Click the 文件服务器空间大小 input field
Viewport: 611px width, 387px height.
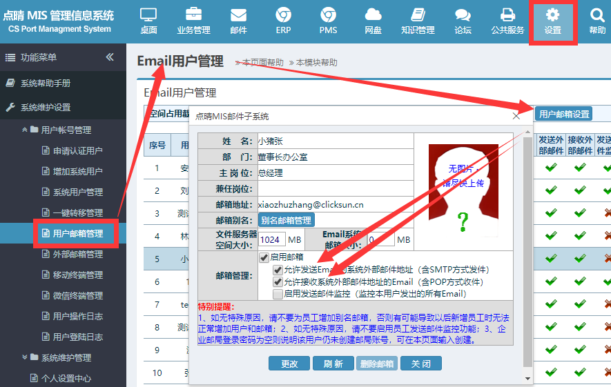tap(272, 240)
